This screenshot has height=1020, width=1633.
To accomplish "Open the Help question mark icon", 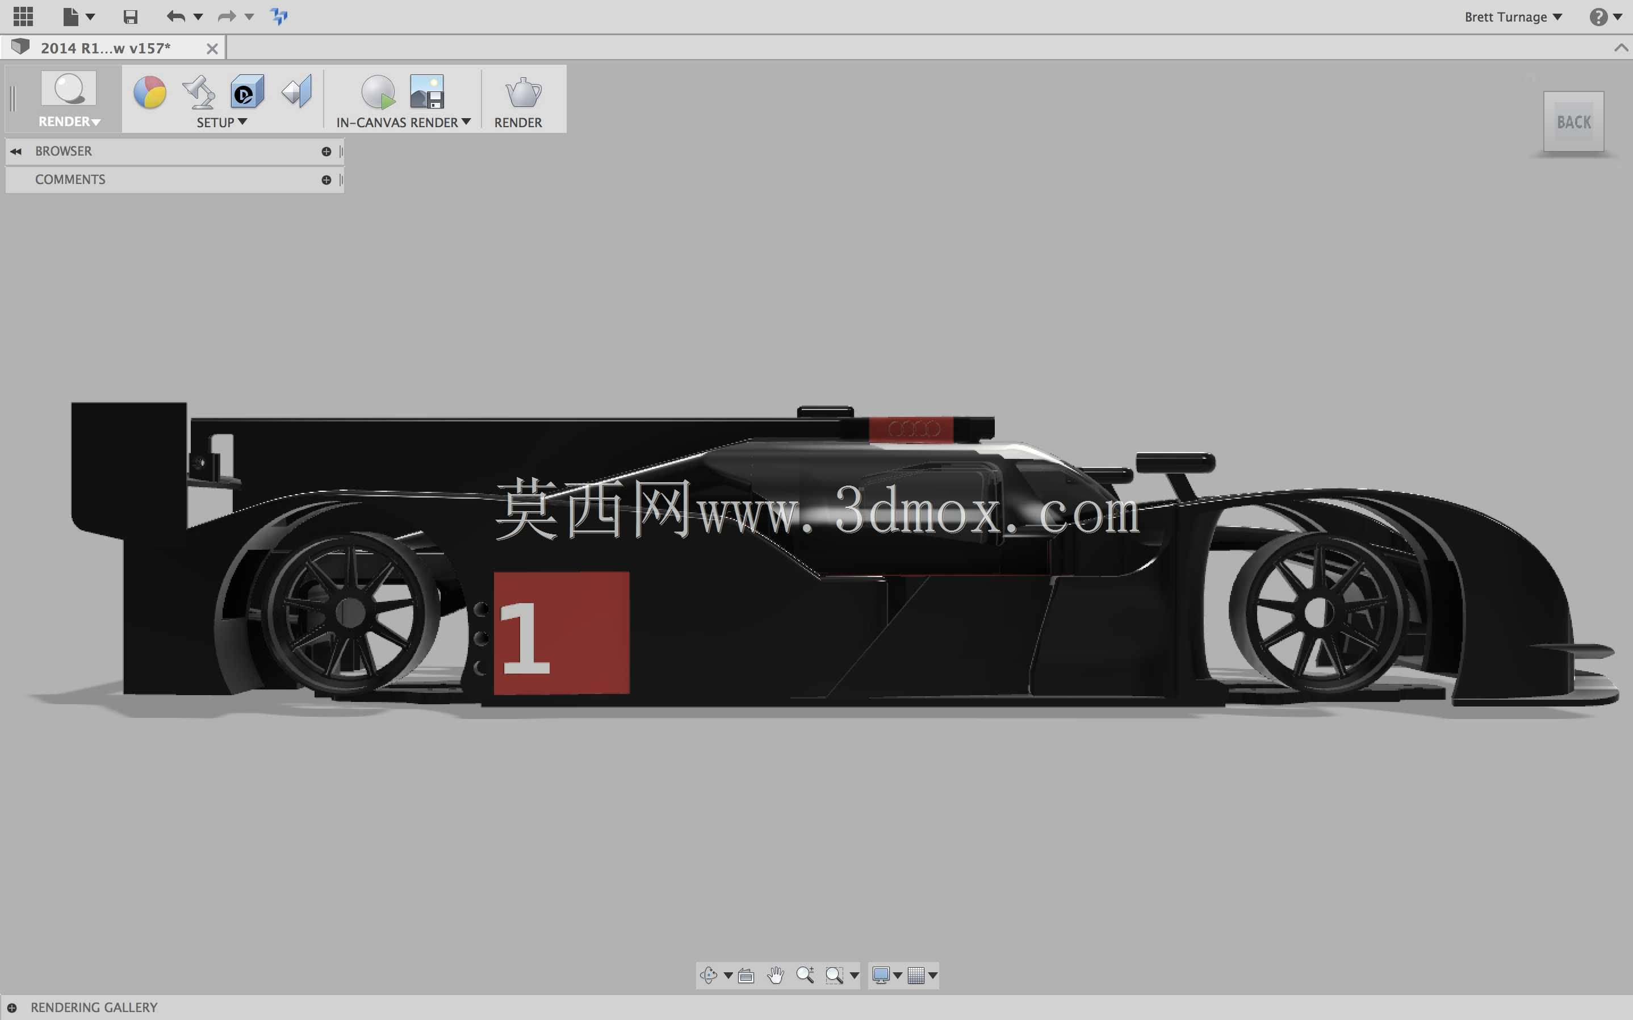I will (x=1597, y=17).
